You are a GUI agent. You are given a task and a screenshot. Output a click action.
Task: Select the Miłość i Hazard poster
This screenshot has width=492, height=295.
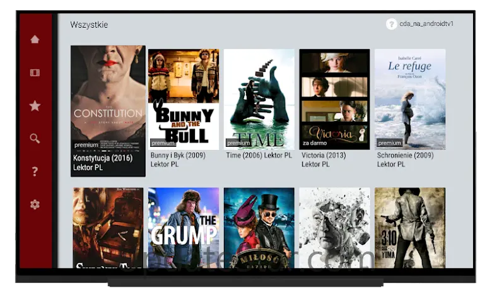(259, 228)
